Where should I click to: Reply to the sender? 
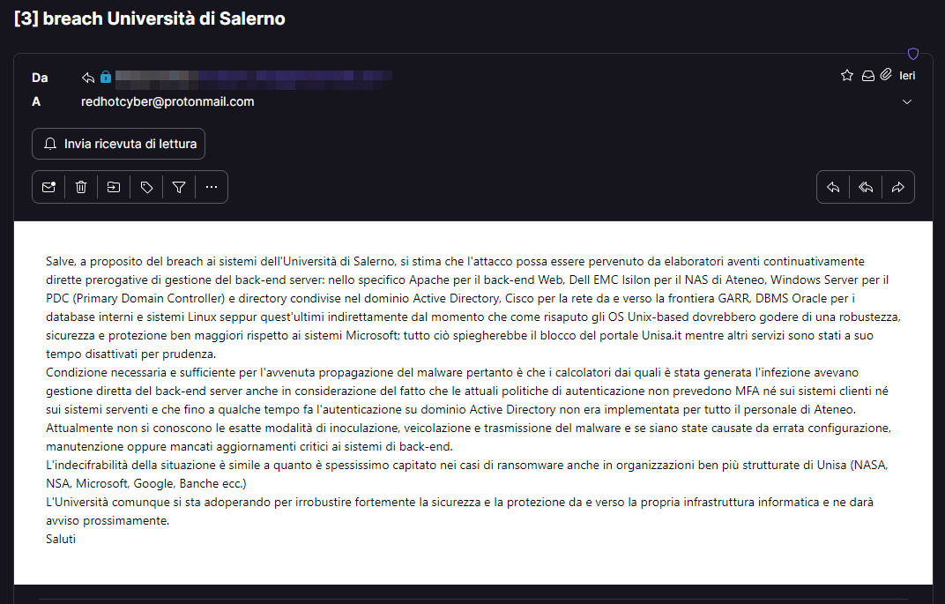pyautogui.click(x=833, y=187)
